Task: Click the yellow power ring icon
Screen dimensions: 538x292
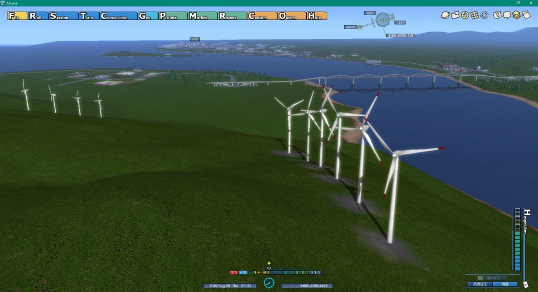Action: [x=464, y=15]
